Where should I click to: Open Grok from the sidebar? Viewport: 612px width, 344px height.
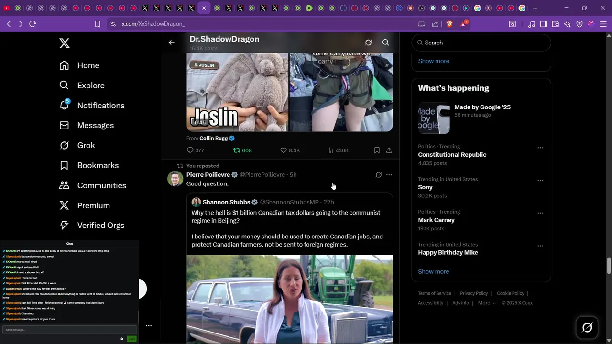(x=77, y=145)
